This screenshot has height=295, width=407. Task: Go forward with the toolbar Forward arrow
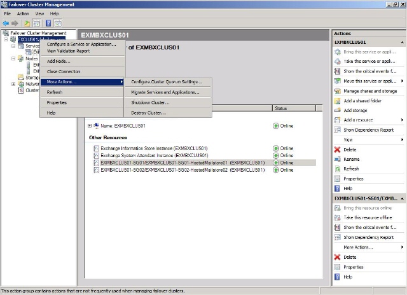[15, 24]
